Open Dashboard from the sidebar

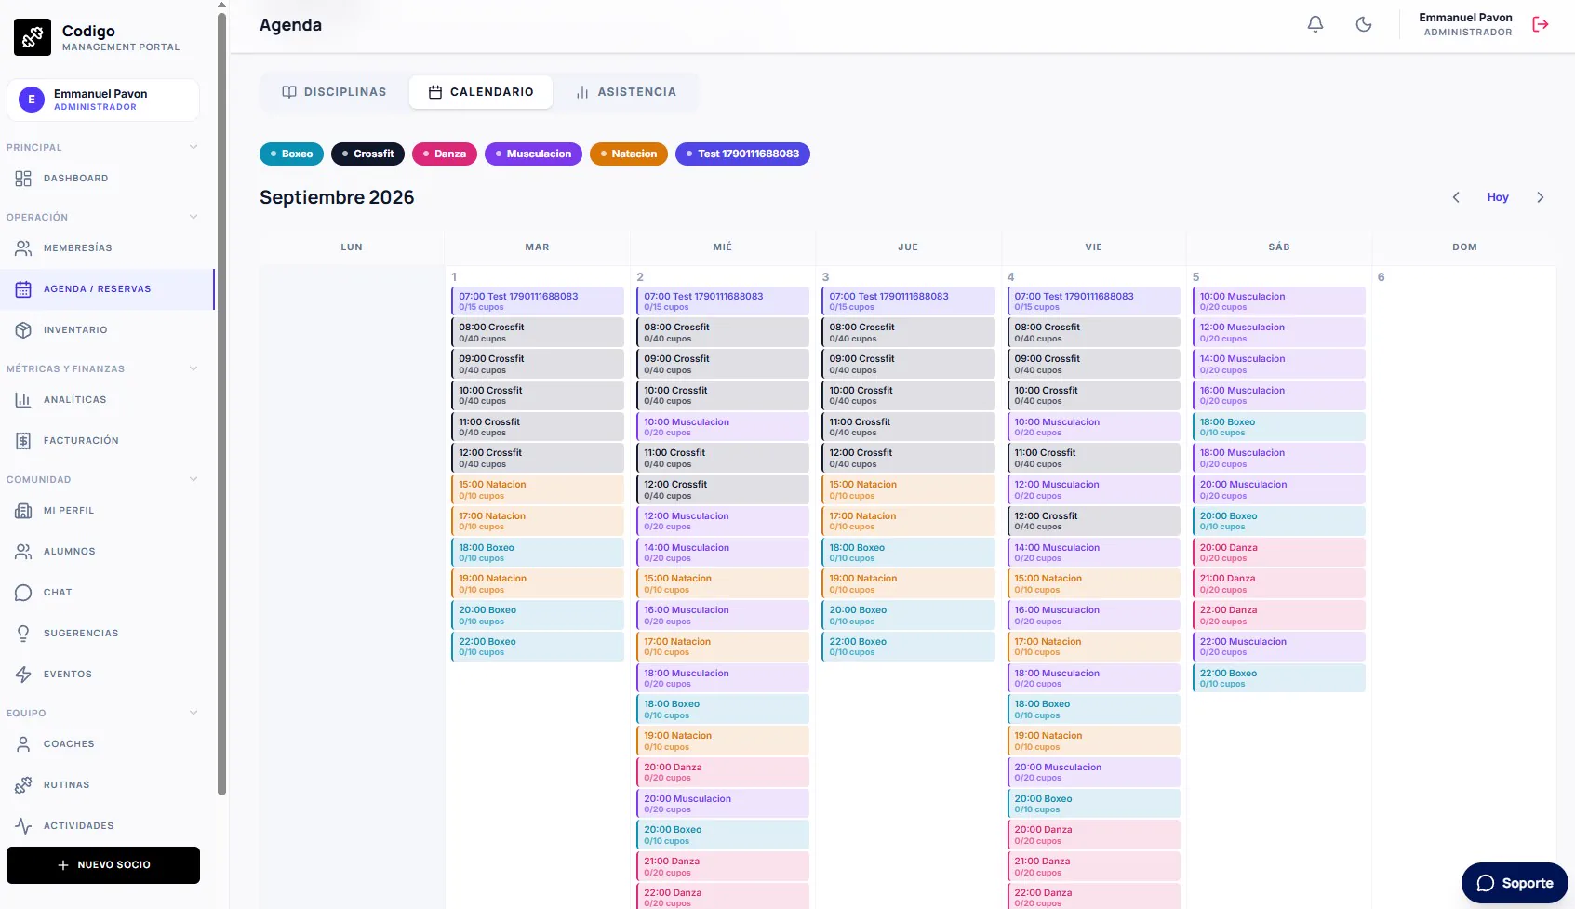click(x=107, y=179)
